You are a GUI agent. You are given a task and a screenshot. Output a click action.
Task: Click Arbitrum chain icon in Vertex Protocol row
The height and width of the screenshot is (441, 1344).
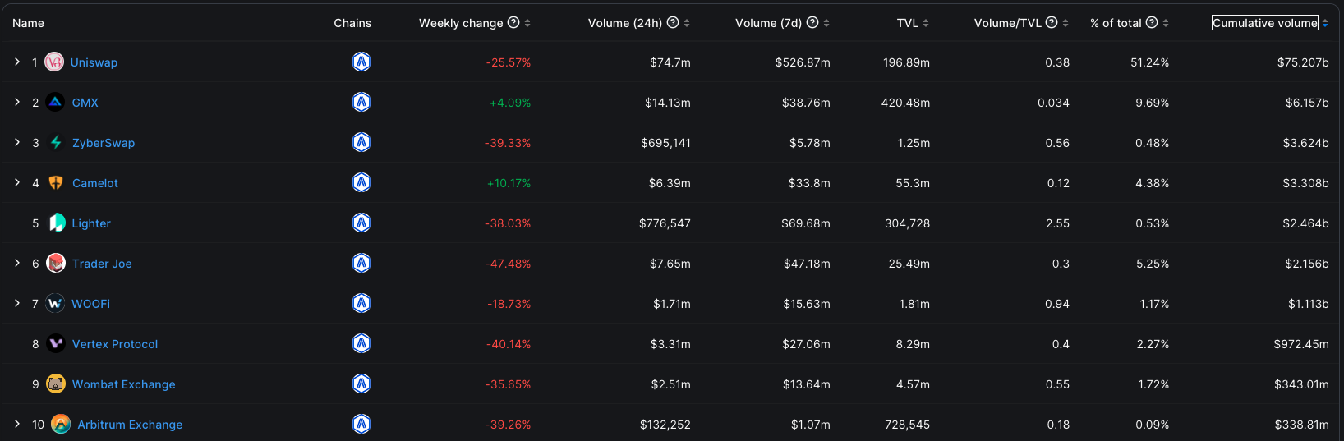[x=361, y=343]
